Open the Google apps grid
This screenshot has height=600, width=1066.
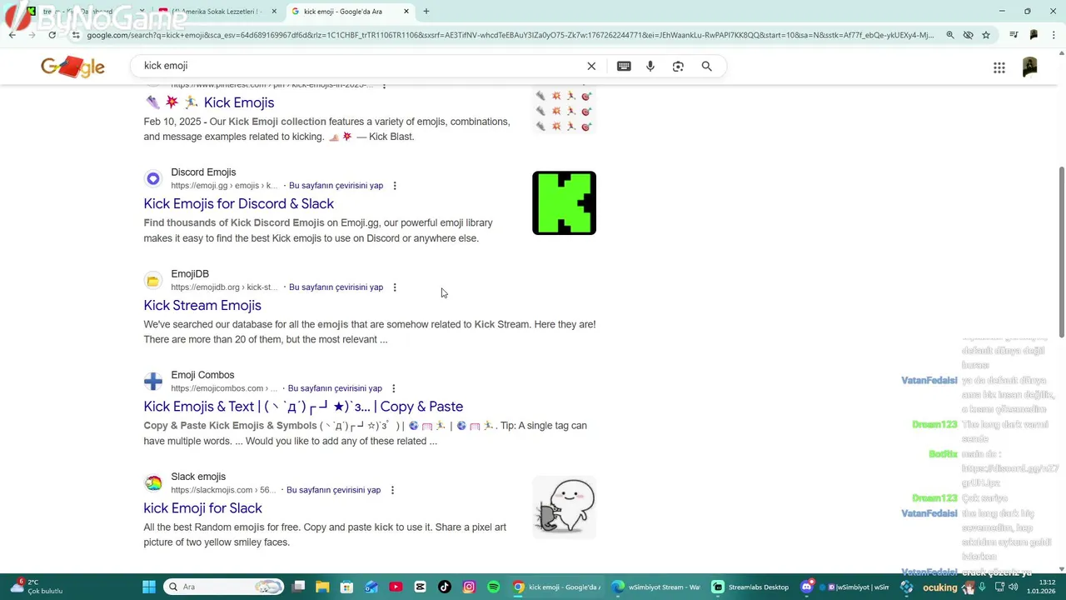click(999, 67)
